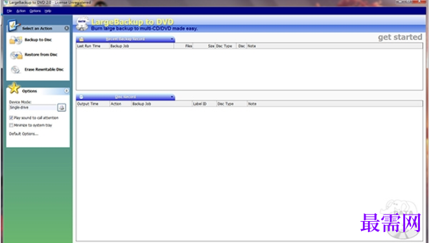This screenshot has width=433, height=243.
Task: Open the Help menu
Action: pos(48,11)
